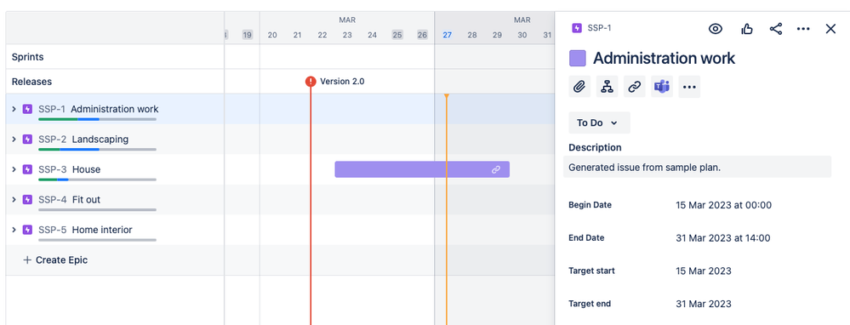Click the Landscaping progress bar
This screenshot has width=850, height=325.
click(x=97, y=149)
